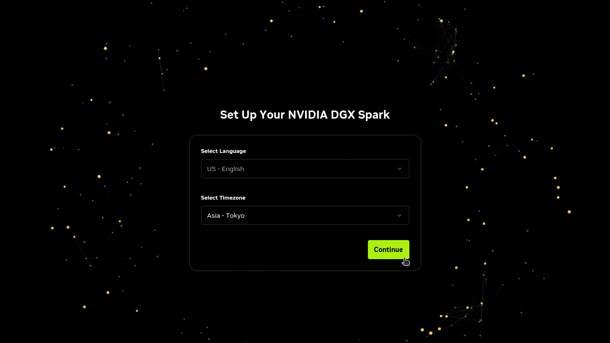Click the "Set Up Your NVIDIA DGX Spark" heading
This screenshot has width=610, height=343.
point(305,115)
